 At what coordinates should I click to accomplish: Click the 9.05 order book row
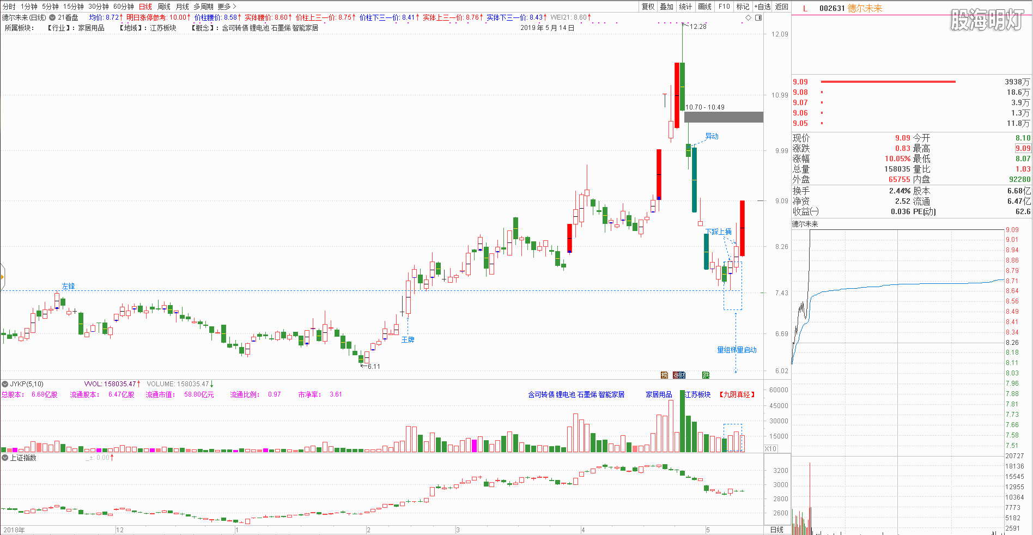pos(912,123)
